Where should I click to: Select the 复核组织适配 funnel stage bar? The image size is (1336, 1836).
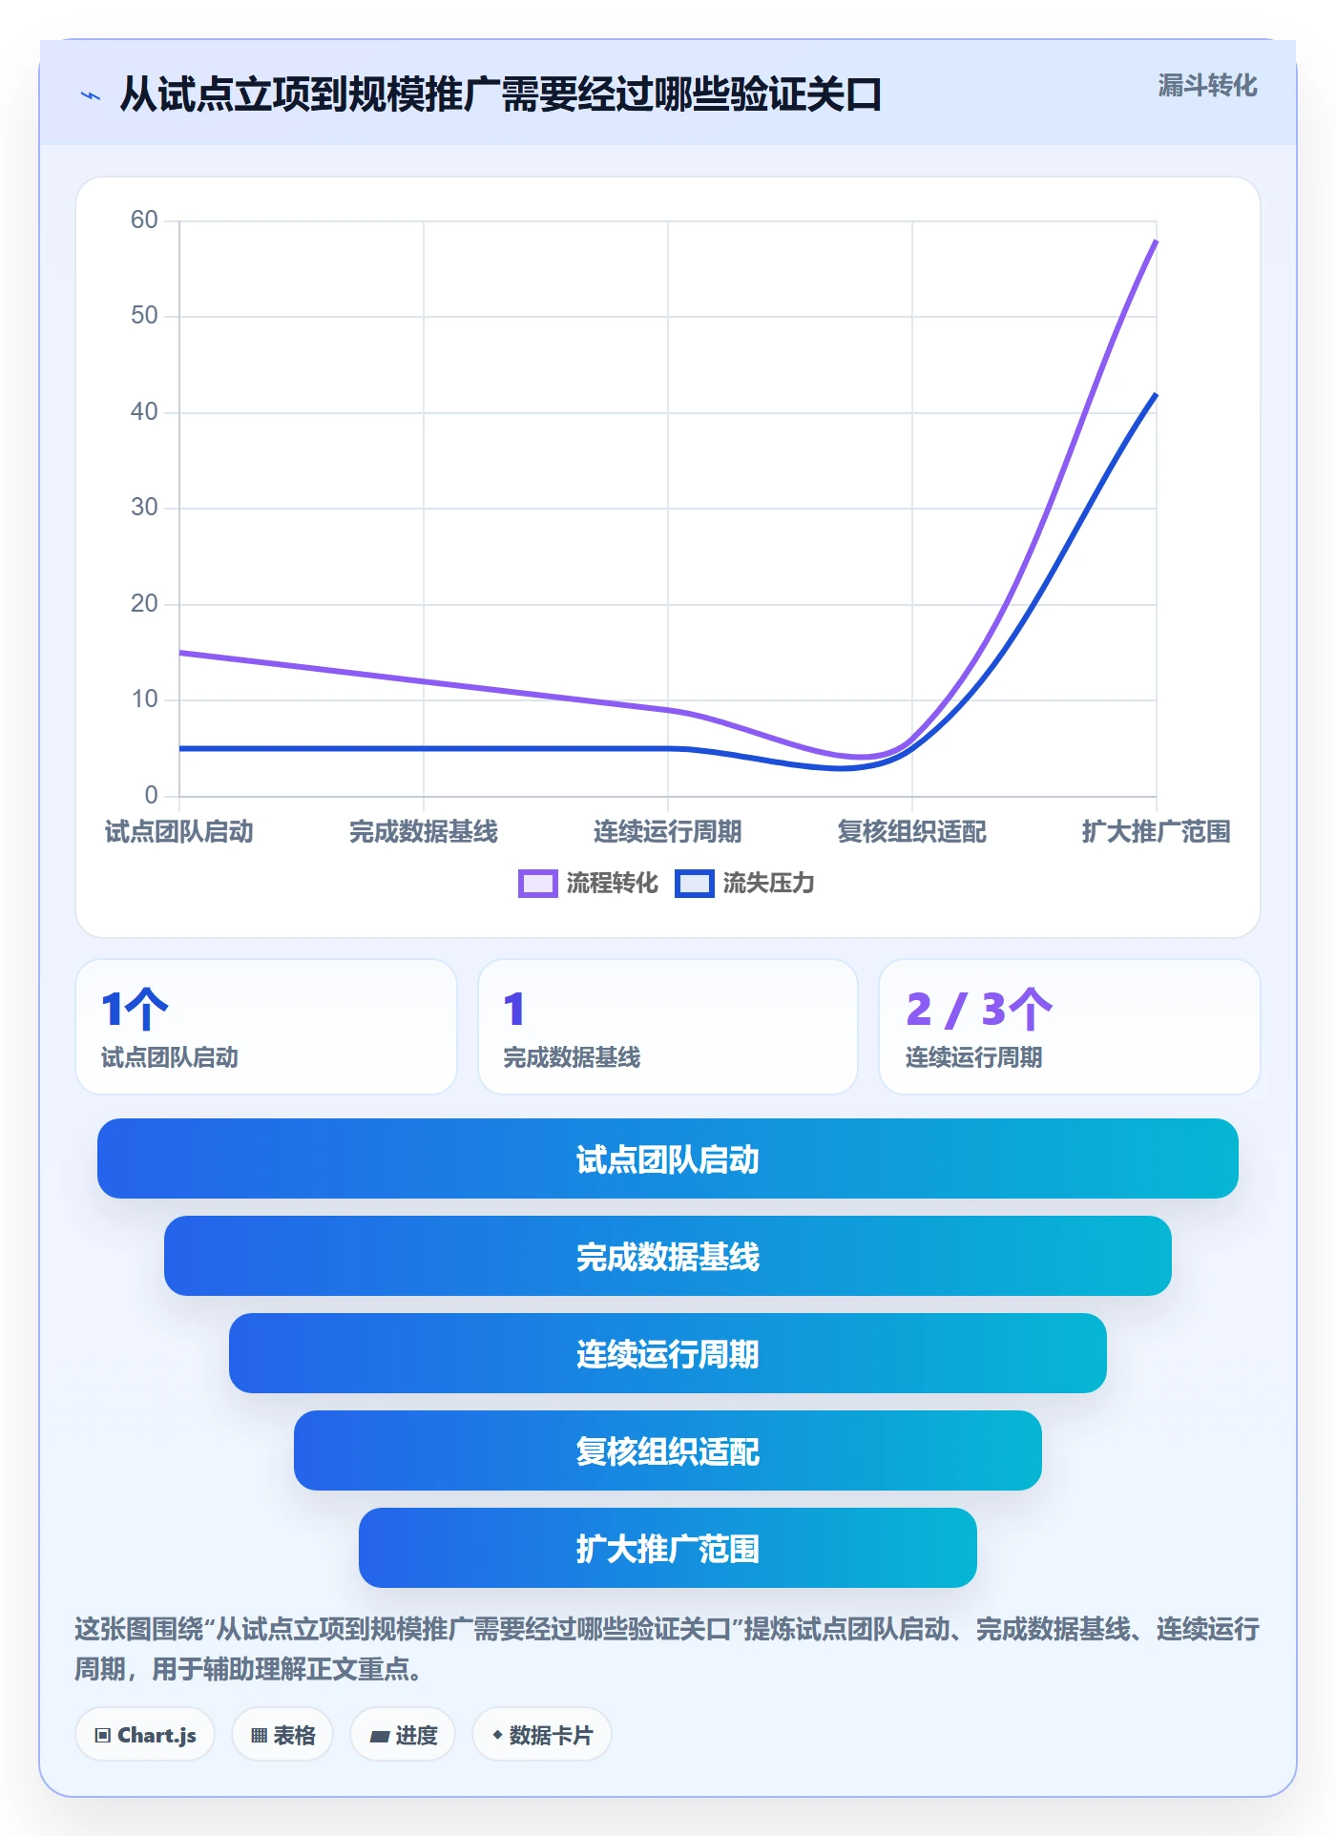[x=668, y=1450]
